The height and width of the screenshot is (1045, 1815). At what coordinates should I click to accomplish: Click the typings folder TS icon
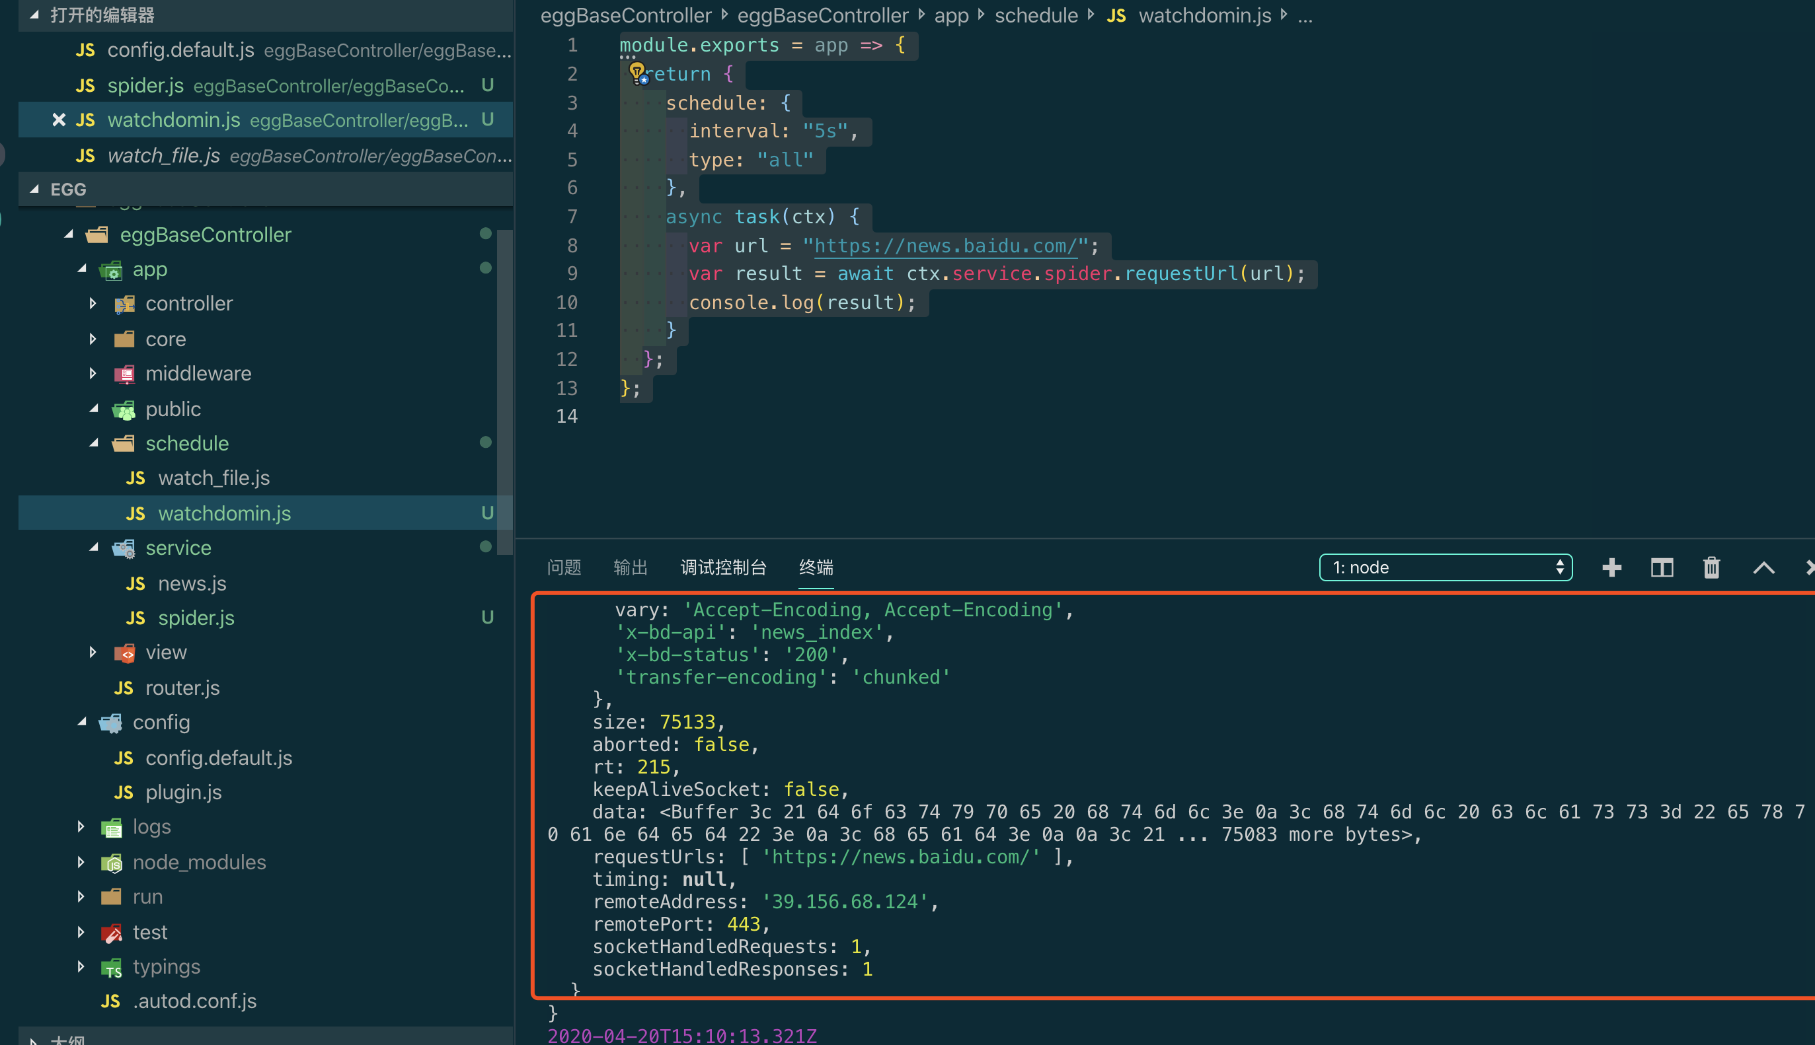coord(111,968)
